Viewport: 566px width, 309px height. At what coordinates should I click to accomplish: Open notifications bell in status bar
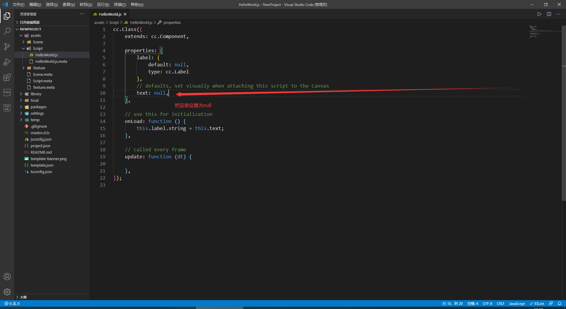click(x=560, y=303)
